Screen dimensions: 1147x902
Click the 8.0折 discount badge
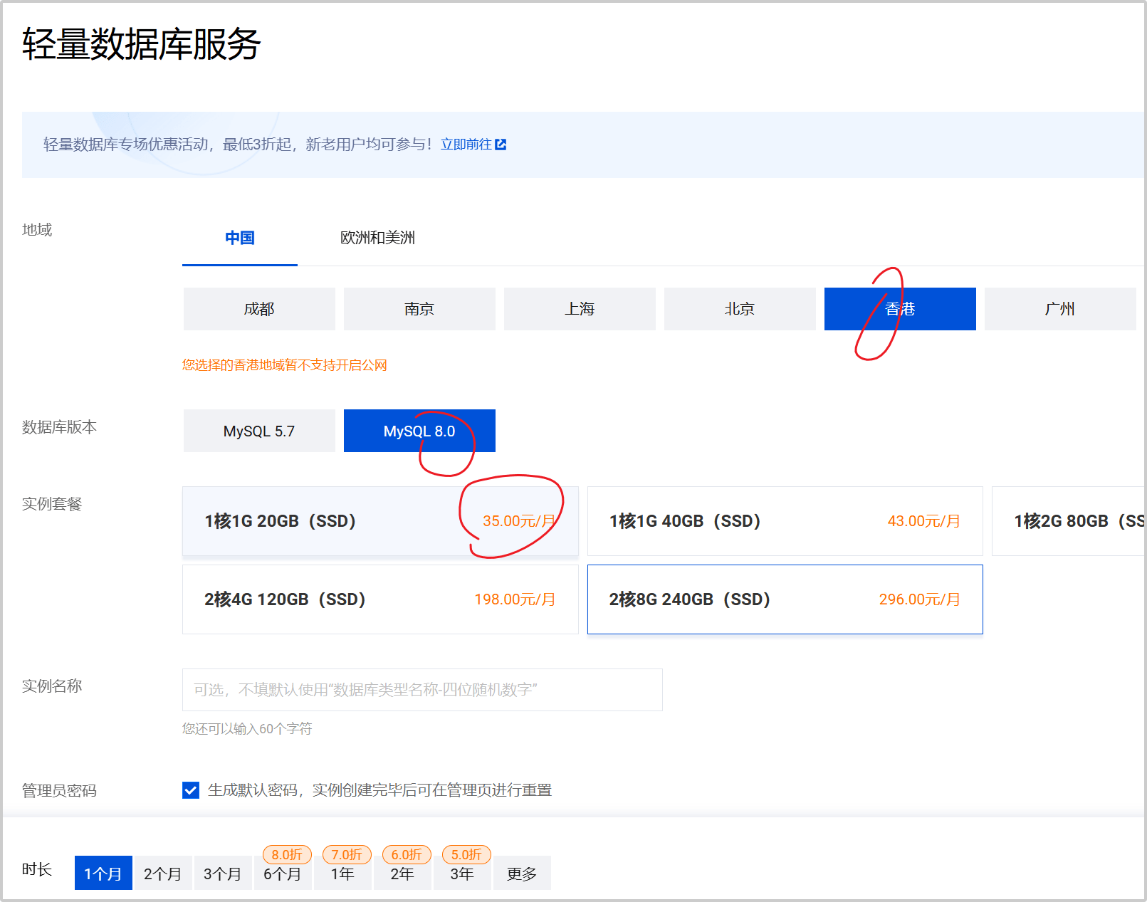[x=287, y=854]
